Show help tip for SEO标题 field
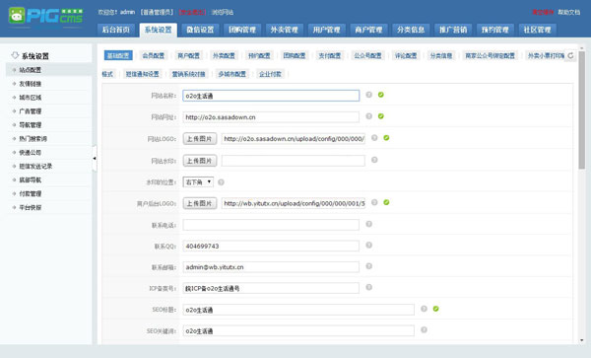This screenshot has height=358, width=591. tap(424, 309)
